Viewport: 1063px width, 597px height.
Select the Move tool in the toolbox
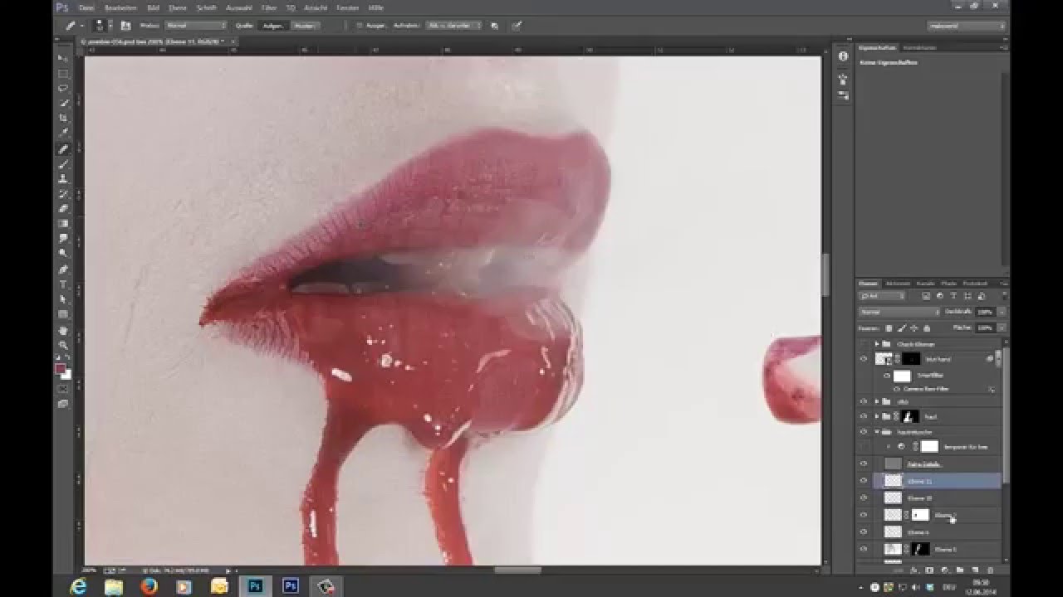pos(63,58)
